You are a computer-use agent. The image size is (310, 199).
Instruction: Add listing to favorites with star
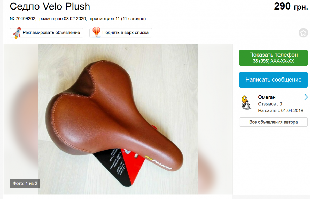[x=303, y=33]
